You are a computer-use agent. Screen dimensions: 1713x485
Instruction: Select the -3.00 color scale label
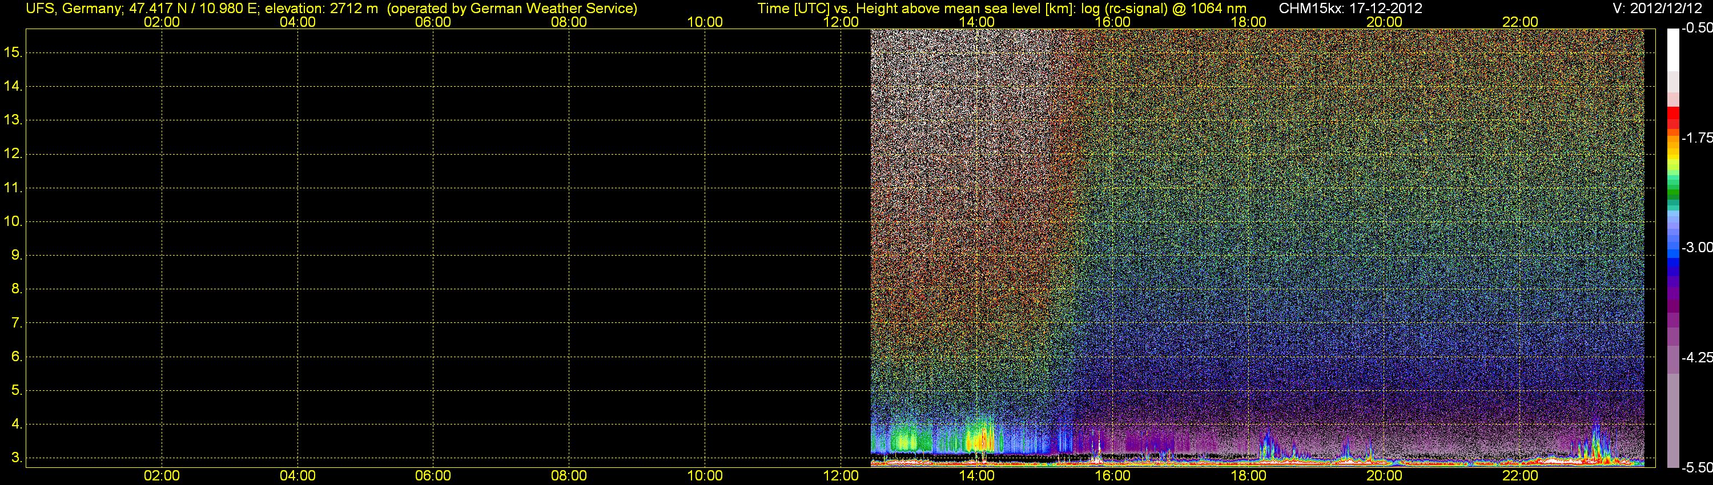click(1696, 247)
